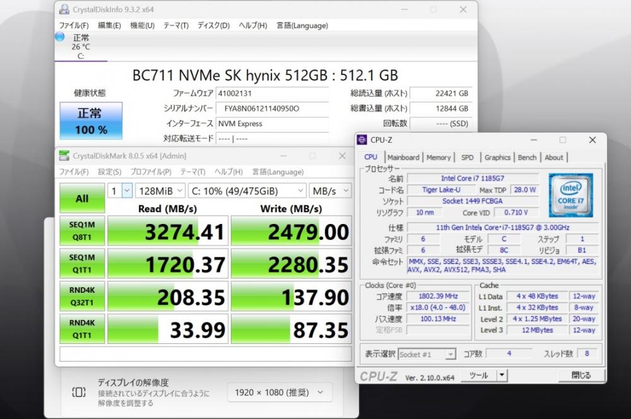This screenshot has height=419, width=631.
Task: Click the ファームウェア field 41002131
Action: pos(272,93)
